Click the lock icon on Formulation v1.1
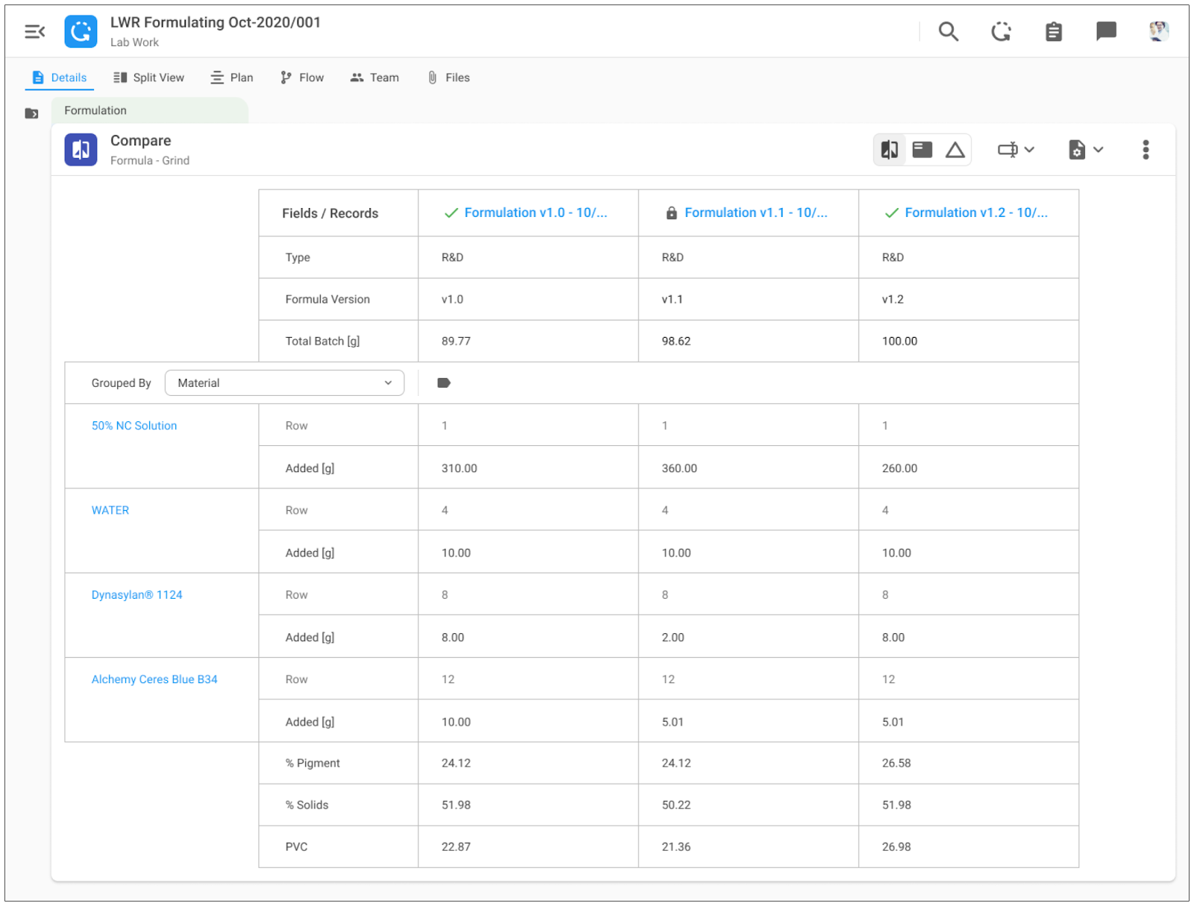Screen dimensions: 1194x906 [672, 213]
